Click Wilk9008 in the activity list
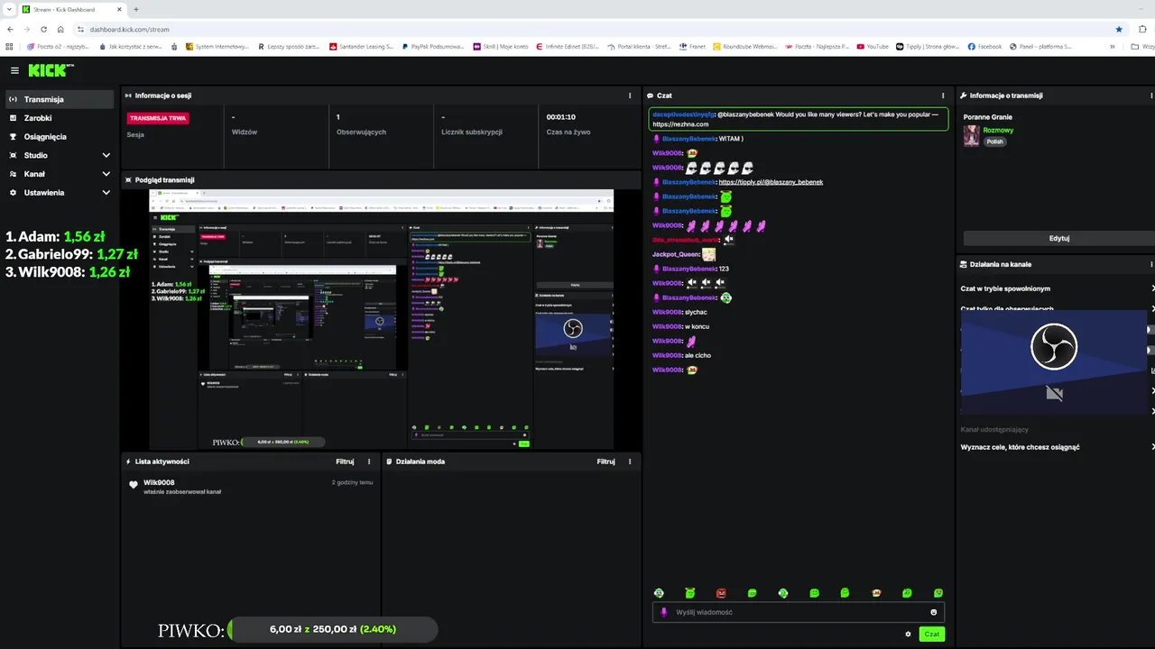 159,482
